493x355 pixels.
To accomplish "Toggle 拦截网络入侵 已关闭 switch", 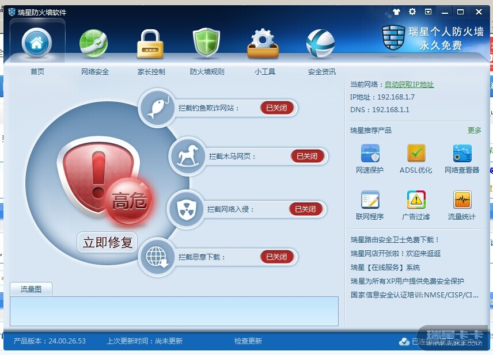I will (x=306, y=209).
